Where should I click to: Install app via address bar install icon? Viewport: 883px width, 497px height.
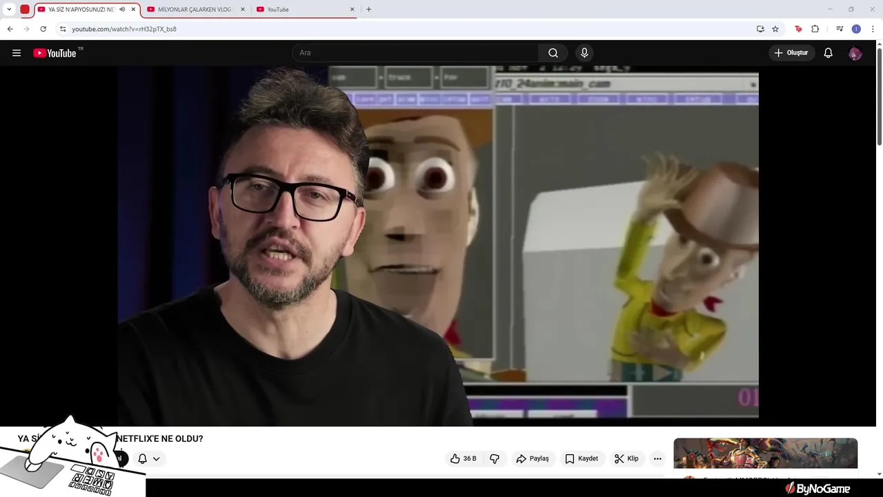[x=760, y=29]
